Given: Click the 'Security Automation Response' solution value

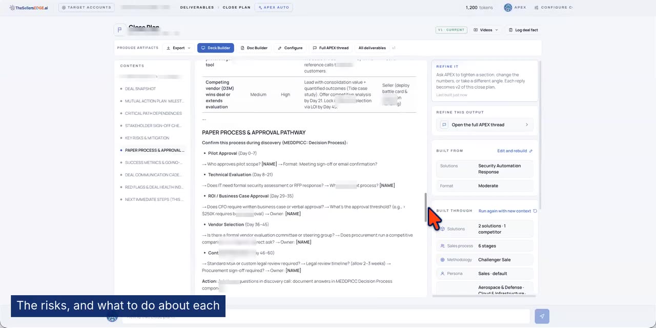Looking at the screenshot, I should coord(500,169).
